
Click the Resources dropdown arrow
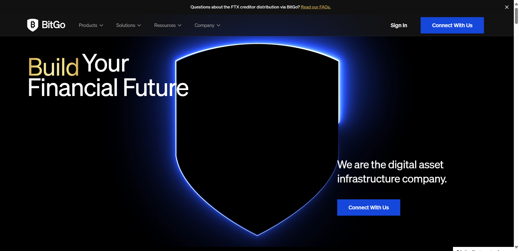pyautogui.click(x=180, y=25)
